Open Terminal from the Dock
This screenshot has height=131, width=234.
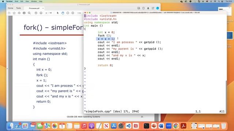click(x=146, y=126)
